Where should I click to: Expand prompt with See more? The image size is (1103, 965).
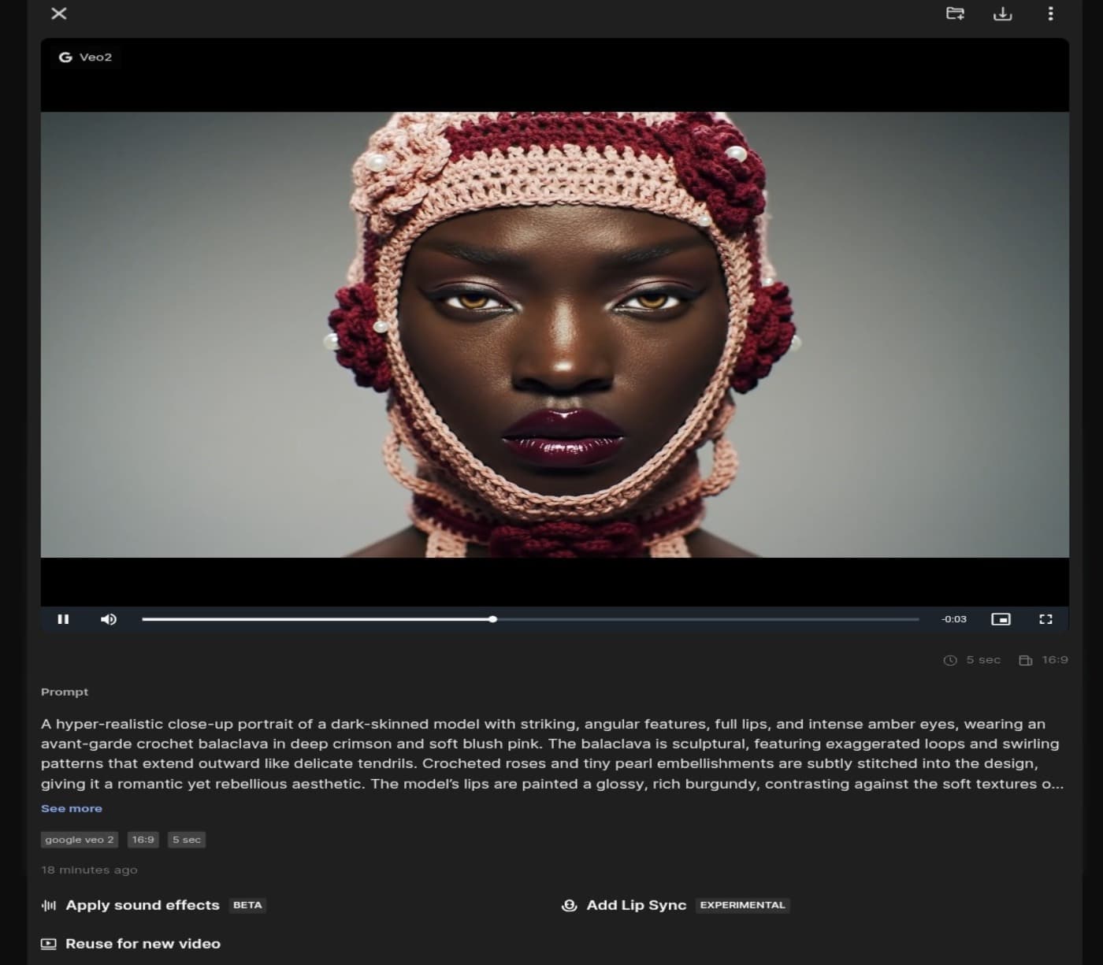point(71,808)
